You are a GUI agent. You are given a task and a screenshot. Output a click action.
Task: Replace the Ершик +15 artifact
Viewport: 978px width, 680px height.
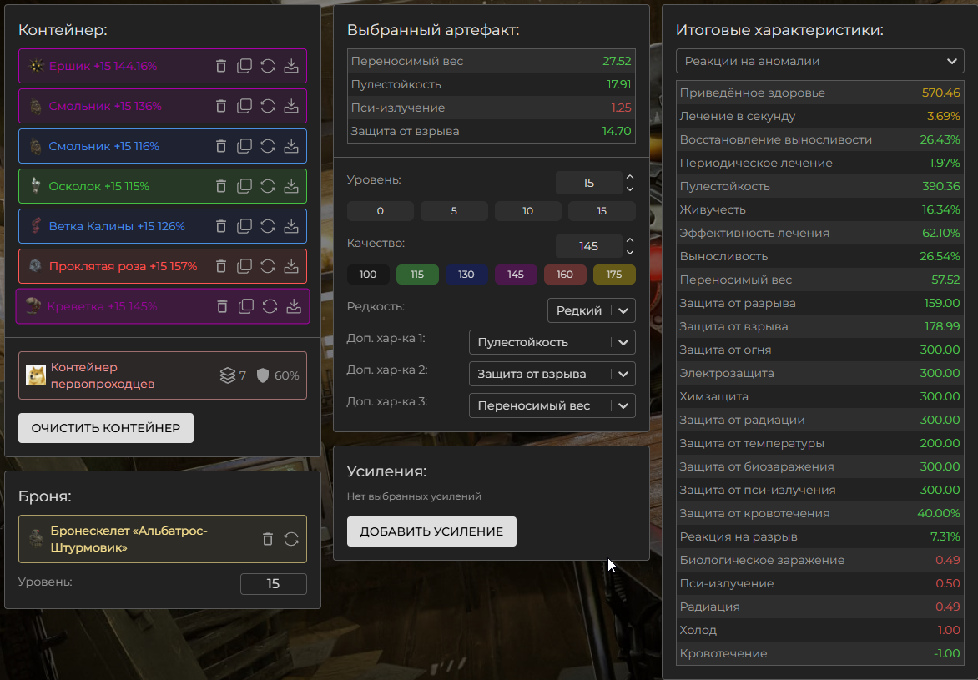click(x=268, y=66)
